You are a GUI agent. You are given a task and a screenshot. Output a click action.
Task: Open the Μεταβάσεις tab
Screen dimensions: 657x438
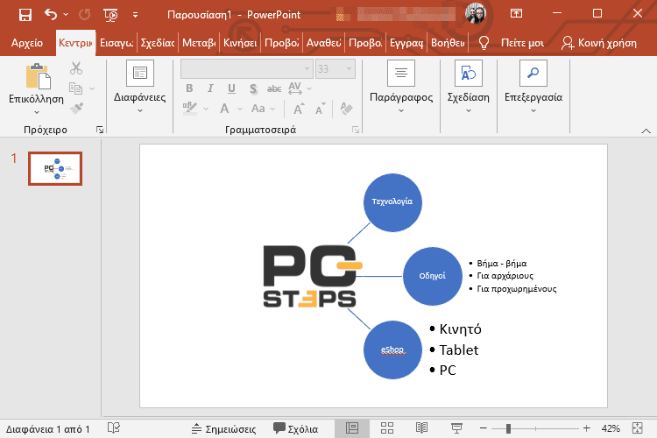coord(199,43)
